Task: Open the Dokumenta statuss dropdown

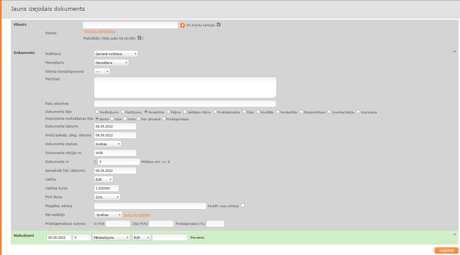Action: point(107,144)
